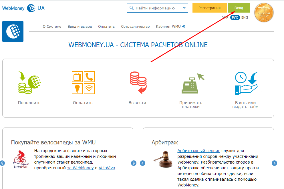Click the previous arrow on the Арбитраж card
Image resolution: width=284 pixels, height=189 pixels.
[142, 163]
